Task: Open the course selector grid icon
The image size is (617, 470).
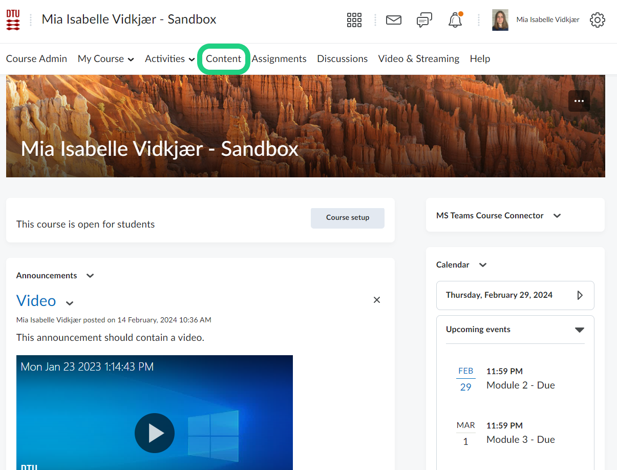Action: coord(354,20)
